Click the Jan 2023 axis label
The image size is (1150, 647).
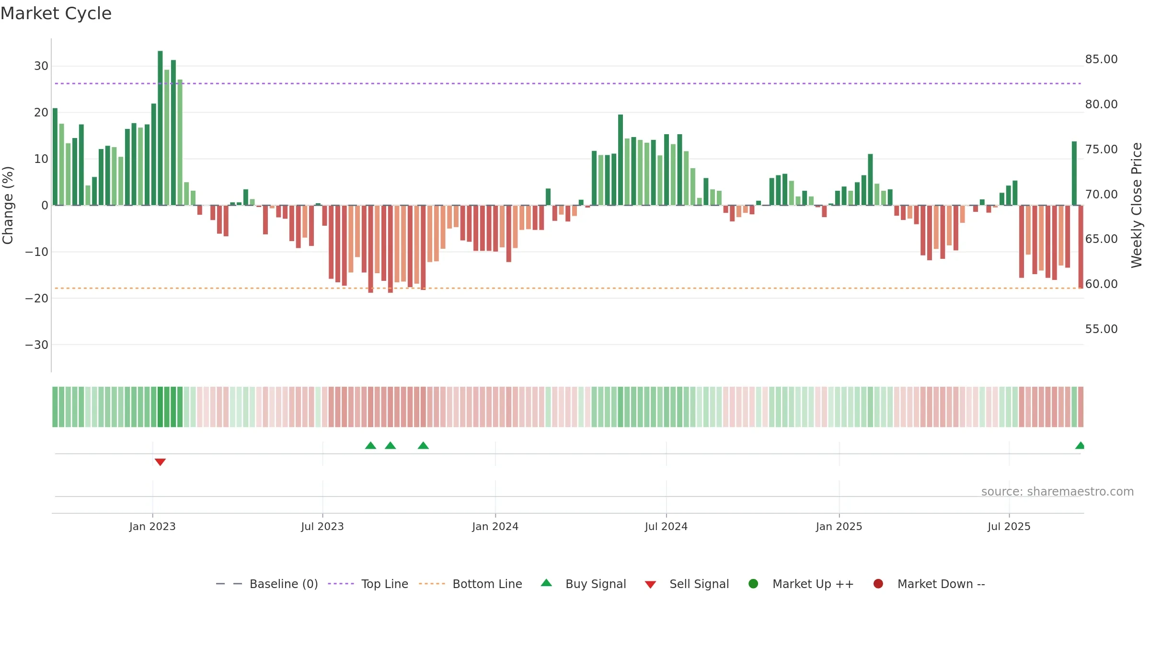click(x=152, y=527)
